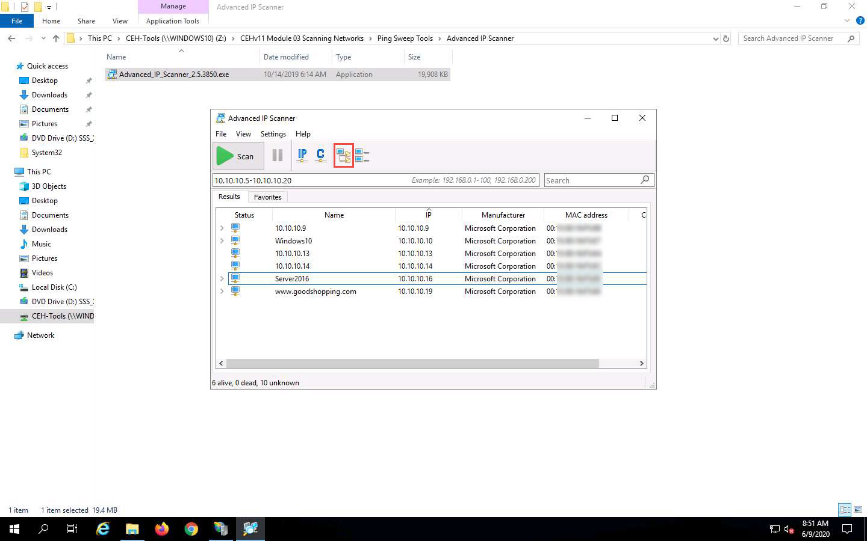The width and height of the screenshot is (867, 541).
Task: Click the IP range input field
Action: click(x=376, y=180)
